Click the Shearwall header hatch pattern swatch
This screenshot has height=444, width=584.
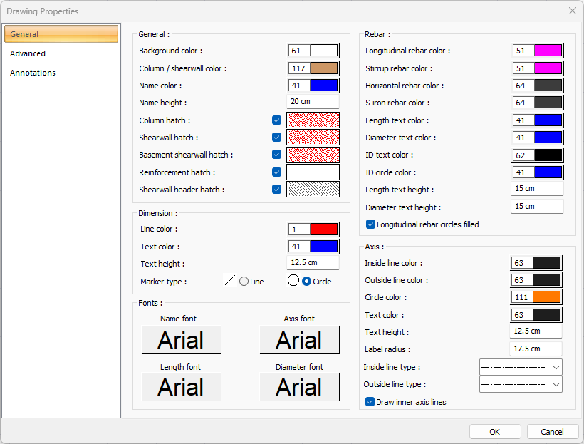coord(313,190)
